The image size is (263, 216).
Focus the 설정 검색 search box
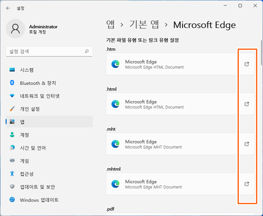[49, 51]
